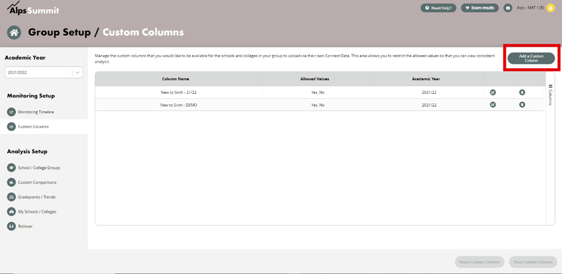Select the New to Sixth - DEMO cell

tap(179, 105)
